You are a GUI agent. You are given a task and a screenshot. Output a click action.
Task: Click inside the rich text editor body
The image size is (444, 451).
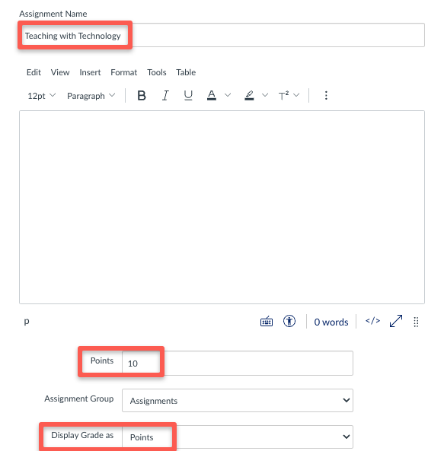pos(222,207)
